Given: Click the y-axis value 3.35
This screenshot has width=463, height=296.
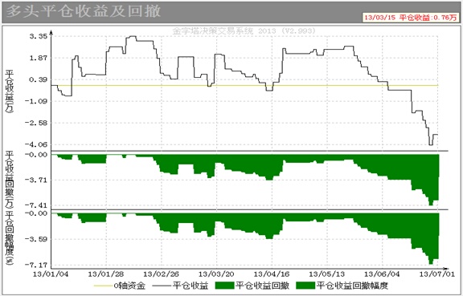Looking at the screenshot, I should pos(38,36).
